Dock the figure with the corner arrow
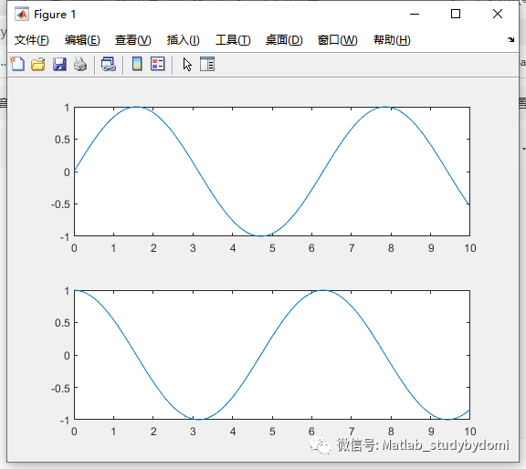This screenshot has width=526, height=469. (510, 39)
